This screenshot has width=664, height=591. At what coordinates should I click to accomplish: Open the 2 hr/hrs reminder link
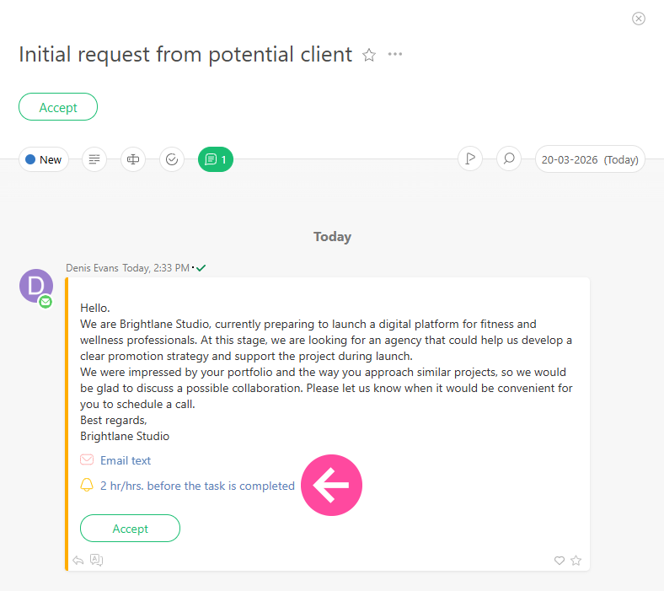(197, 486)
